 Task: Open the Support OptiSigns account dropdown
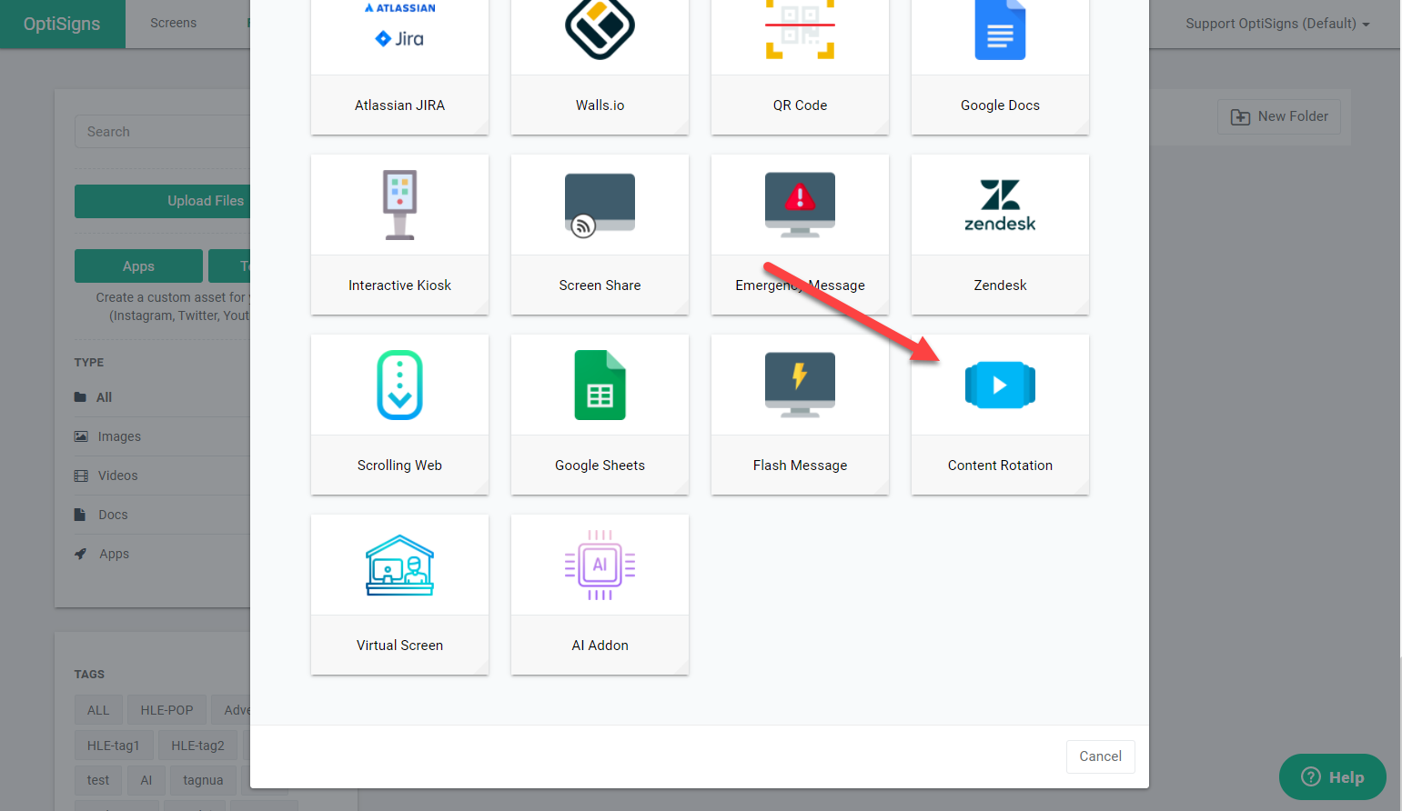(x=1276, y=24)
